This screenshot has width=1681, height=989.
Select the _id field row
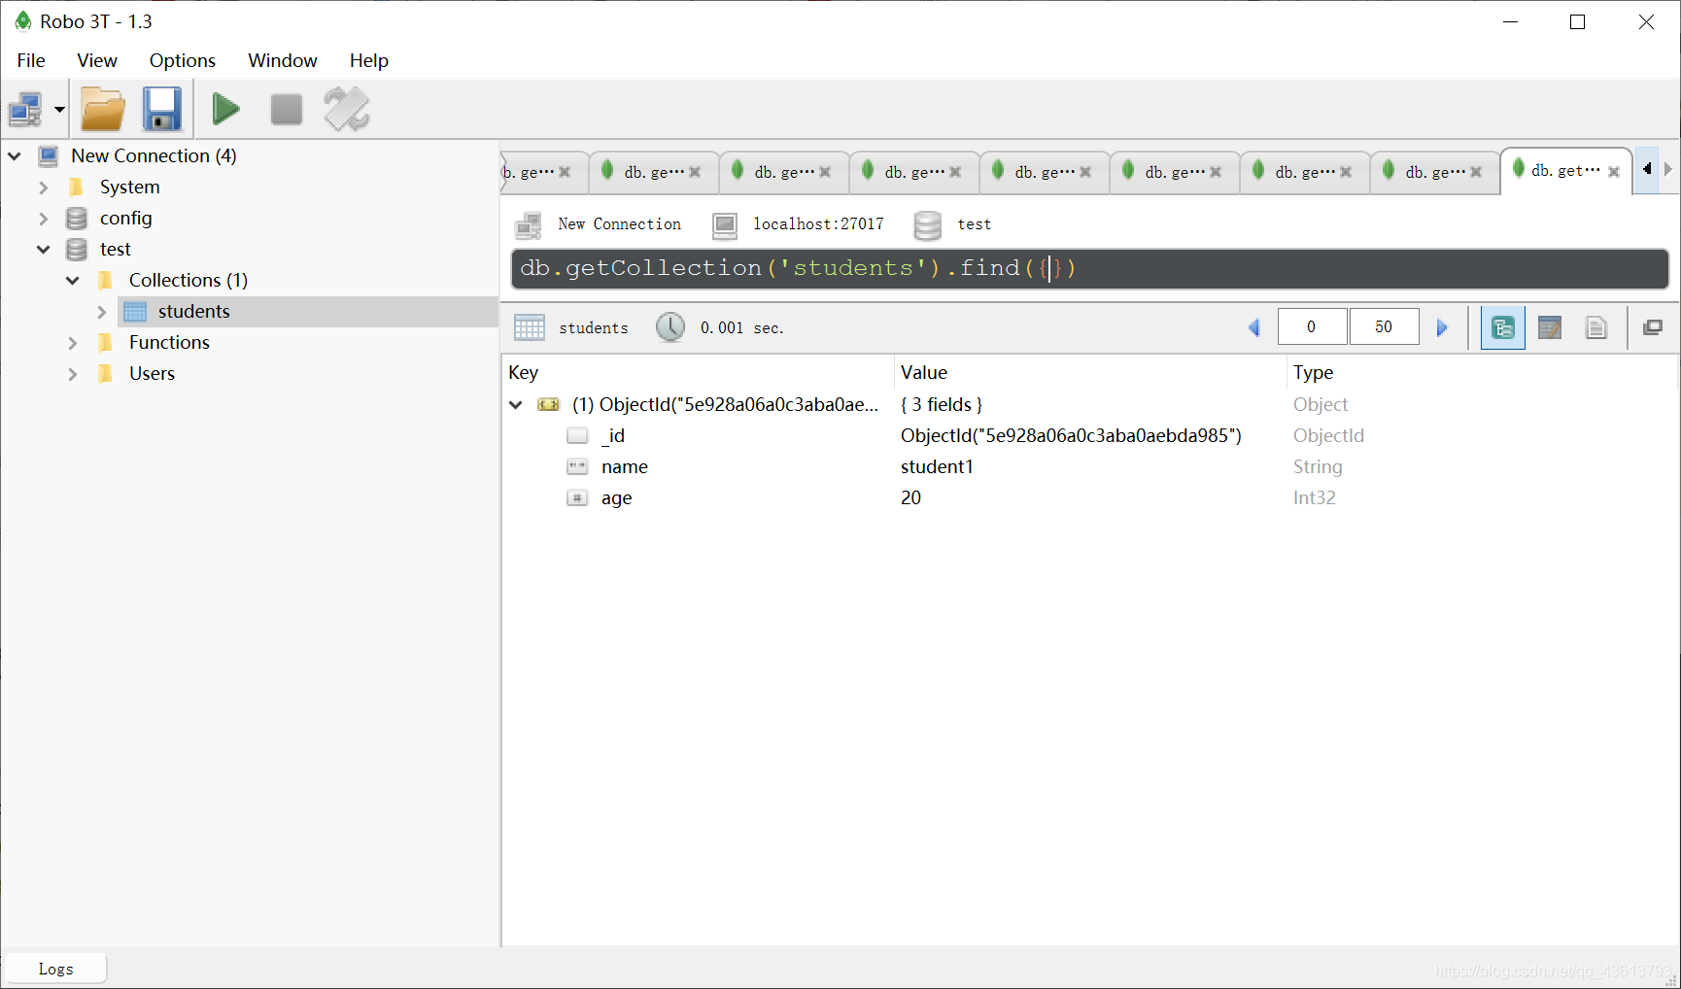point(1088,435)
